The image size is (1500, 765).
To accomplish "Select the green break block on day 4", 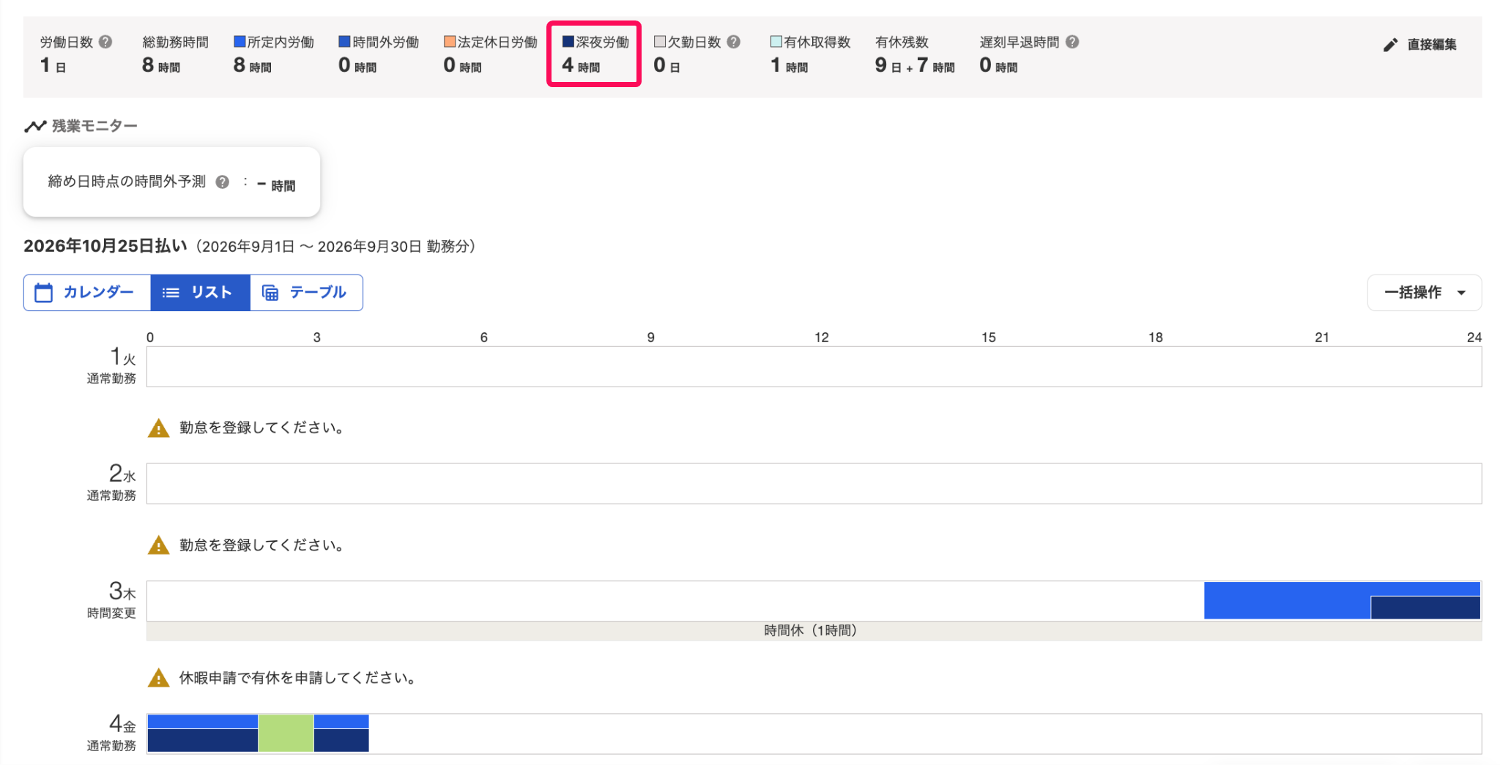I will [286, 733].
